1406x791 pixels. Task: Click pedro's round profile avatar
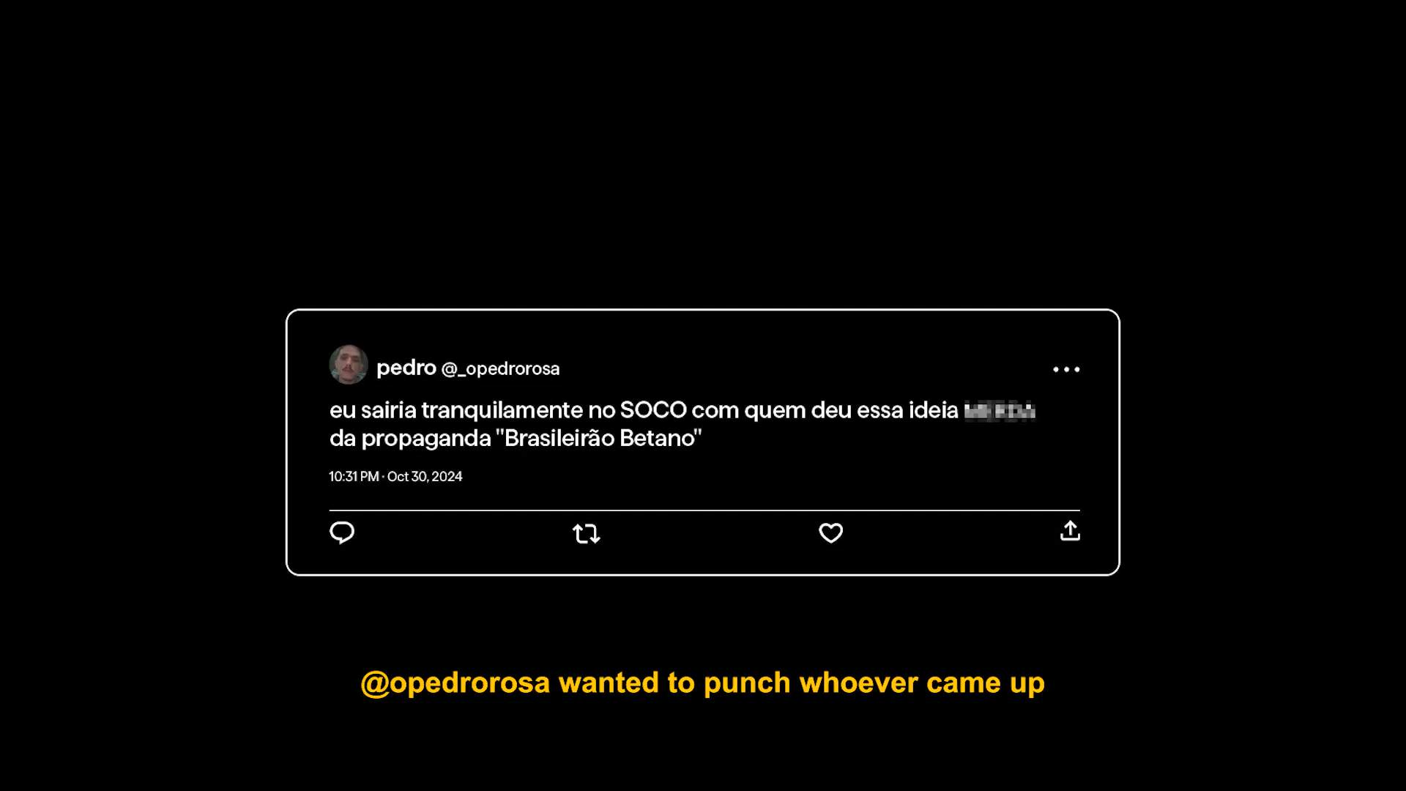(x=349, y=365)
